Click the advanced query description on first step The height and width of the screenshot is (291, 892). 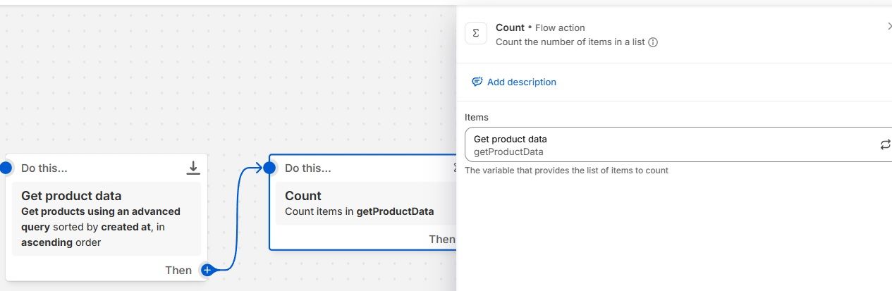[x=101, y=227]
